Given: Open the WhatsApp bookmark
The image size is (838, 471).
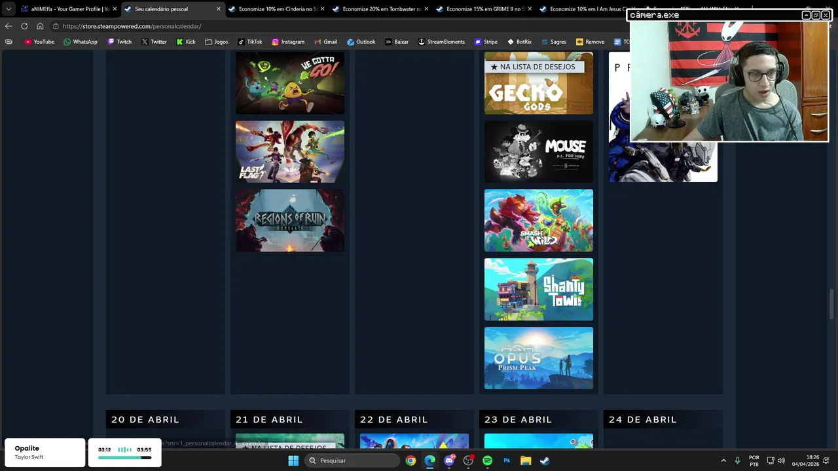Looking at the screenshot, I should [81, 42].
